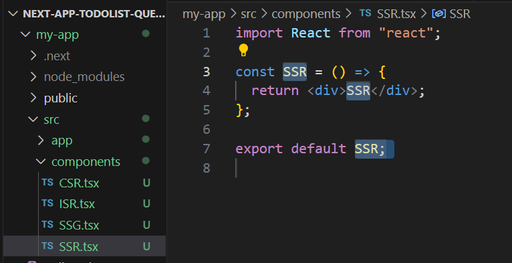Screen dimensions: 512x263
Task: Click the TS icon beside SSG.tsx
Action: click(x=47, y=224)
